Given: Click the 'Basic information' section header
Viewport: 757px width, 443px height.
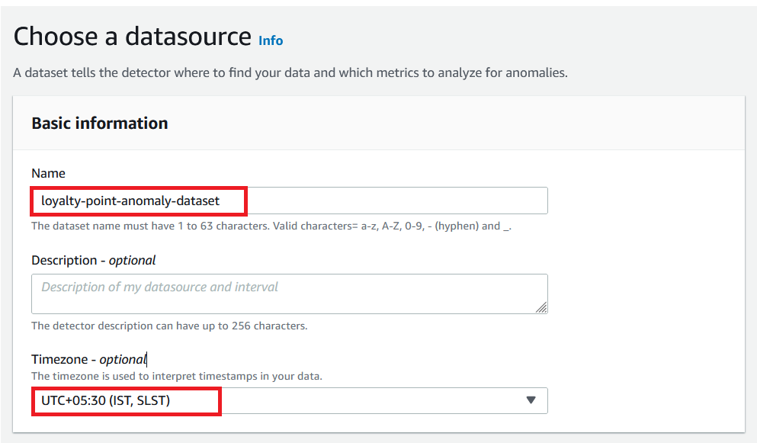Looking at the screenshot, I should point(100,124).
